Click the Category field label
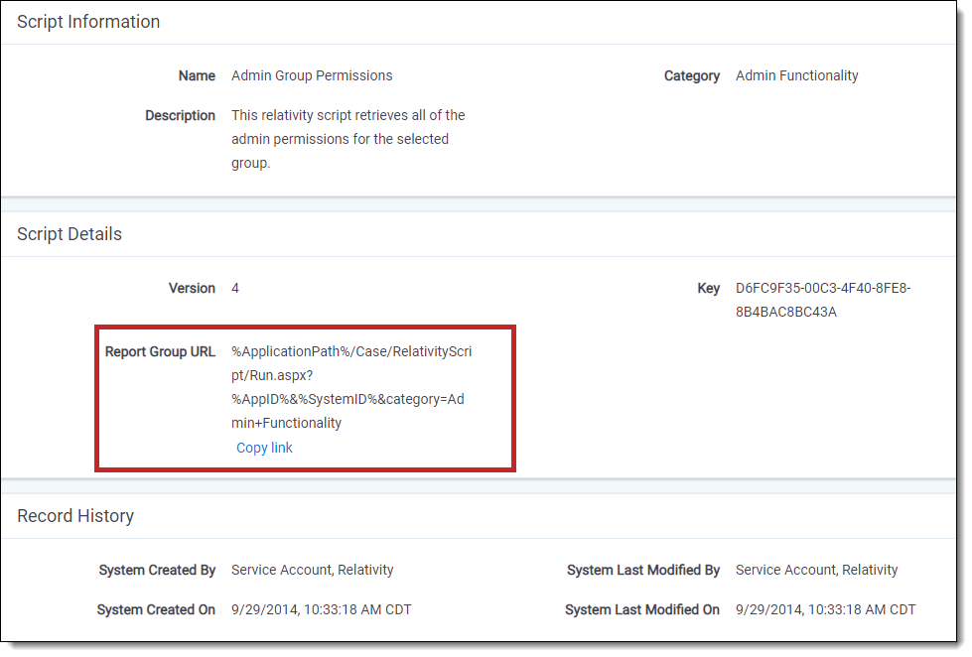This screenshot has width=972, height=657. [691, 75]
